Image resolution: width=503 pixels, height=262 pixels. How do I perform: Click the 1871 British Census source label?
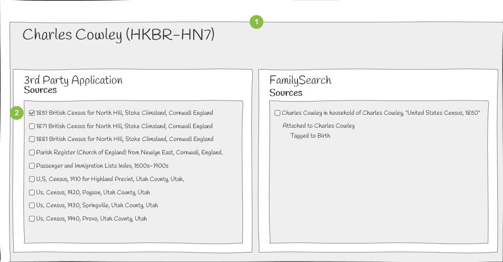pos(124,126)
